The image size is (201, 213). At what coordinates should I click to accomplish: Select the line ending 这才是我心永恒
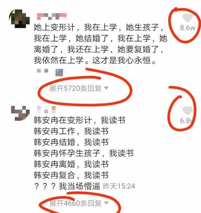[x=95, y=60]
